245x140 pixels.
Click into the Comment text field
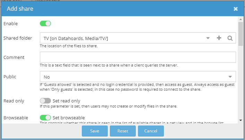tap(138, 57)
